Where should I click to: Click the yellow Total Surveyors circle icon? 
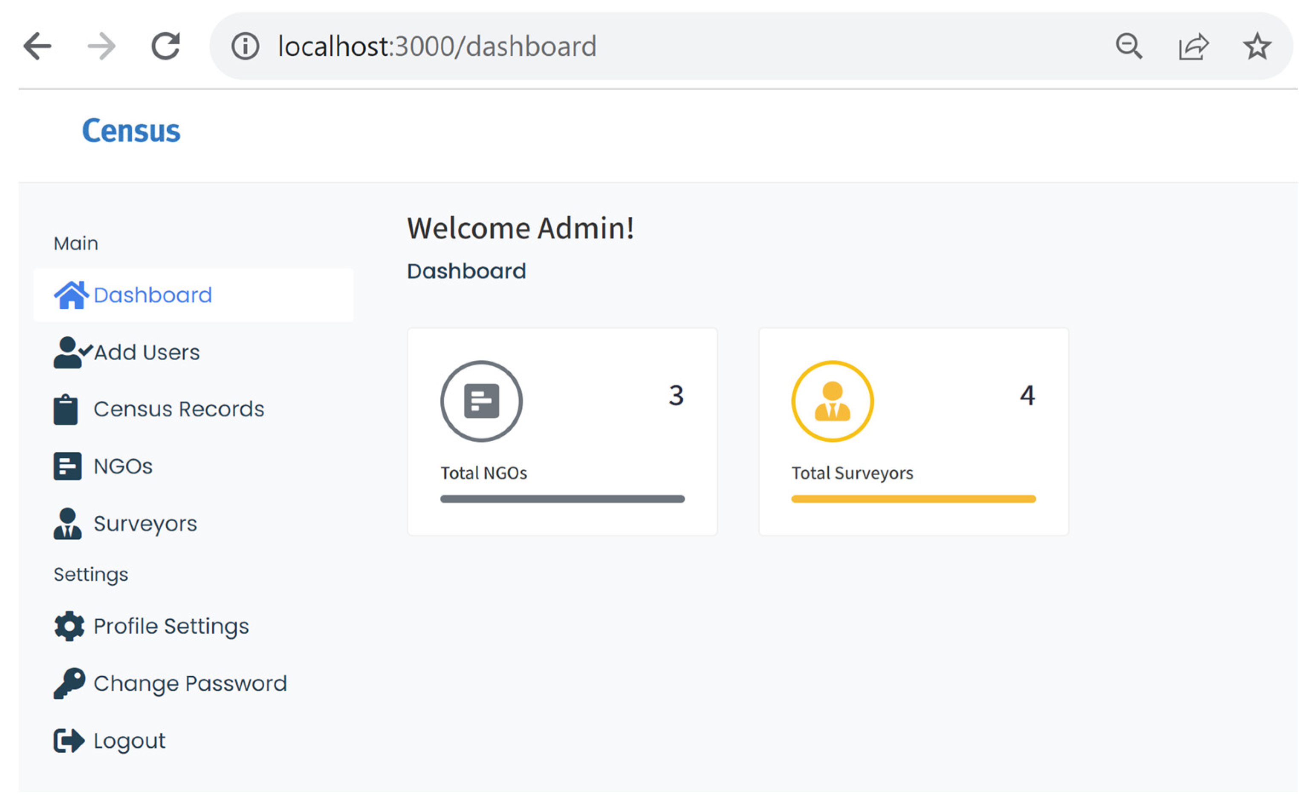coord(832,401)
